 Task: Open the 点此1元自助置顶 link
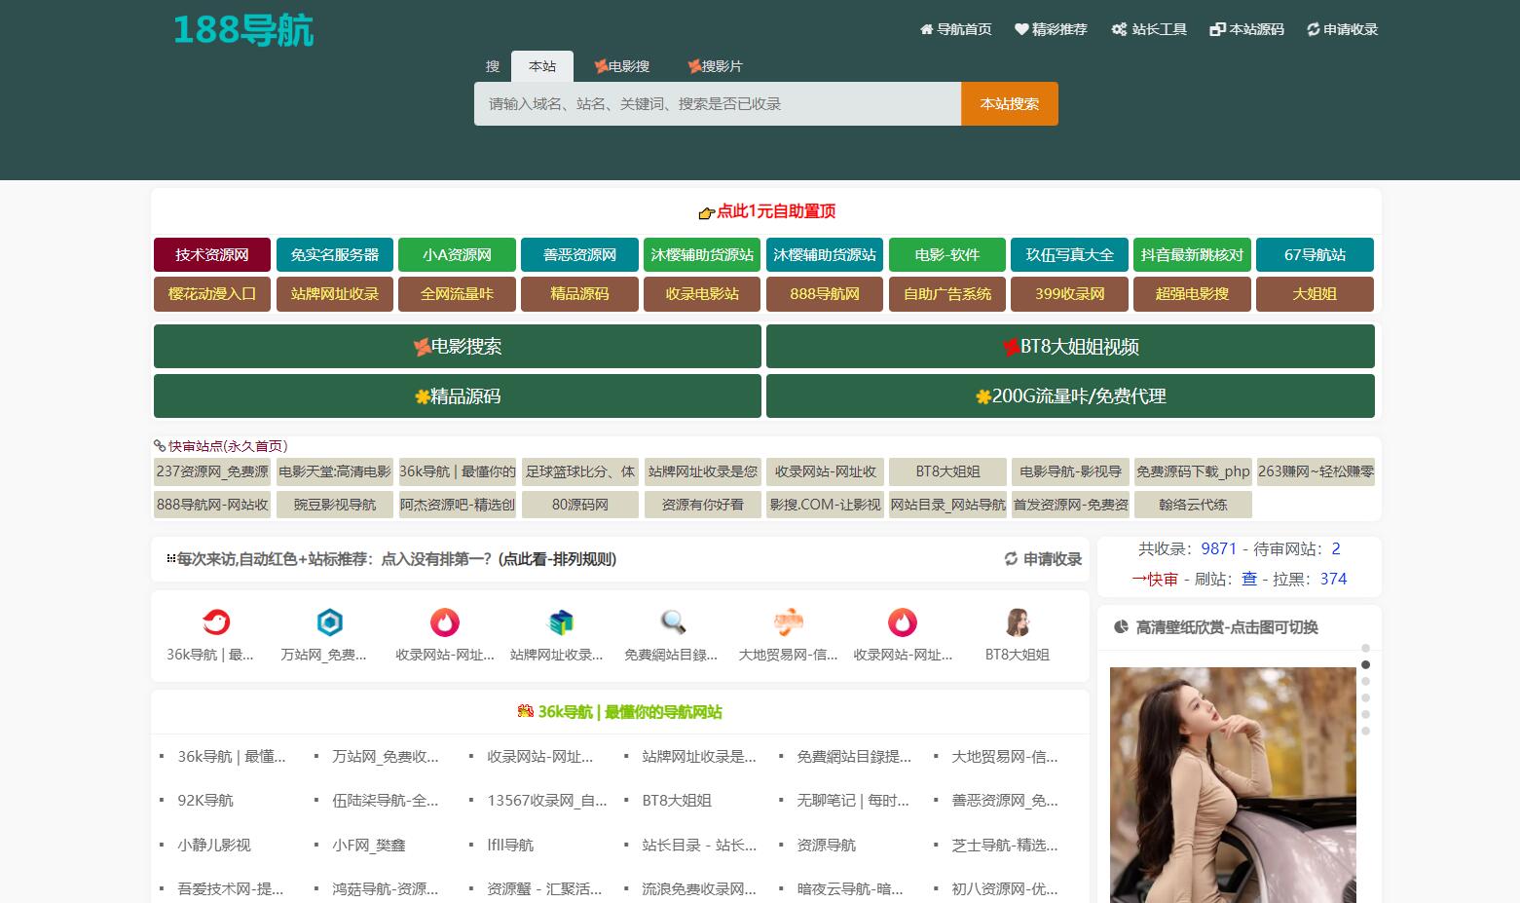pos(767,211)
